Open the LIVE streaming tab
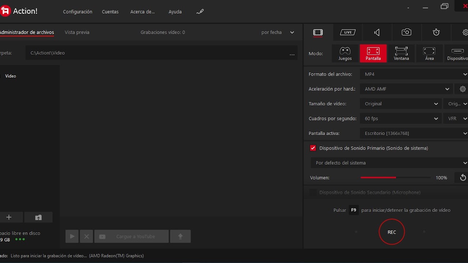Image resolution: width=468 pixels, height=263 pixels. (347, 33)
